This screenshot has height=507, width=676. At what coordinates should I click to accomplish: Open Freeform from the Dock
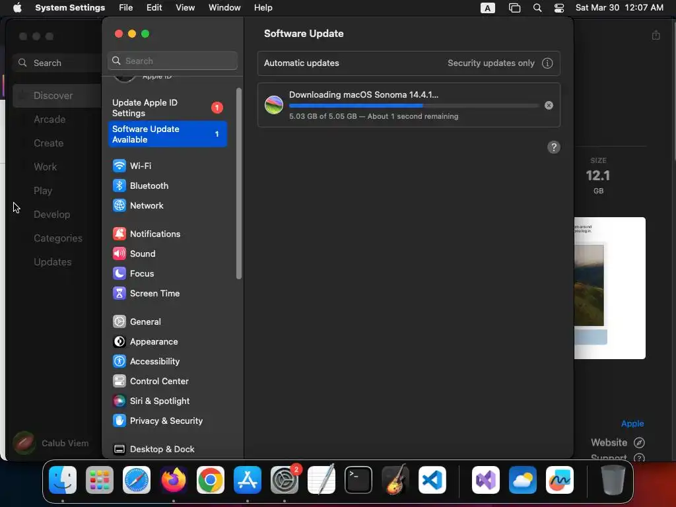tap(560, 480)
